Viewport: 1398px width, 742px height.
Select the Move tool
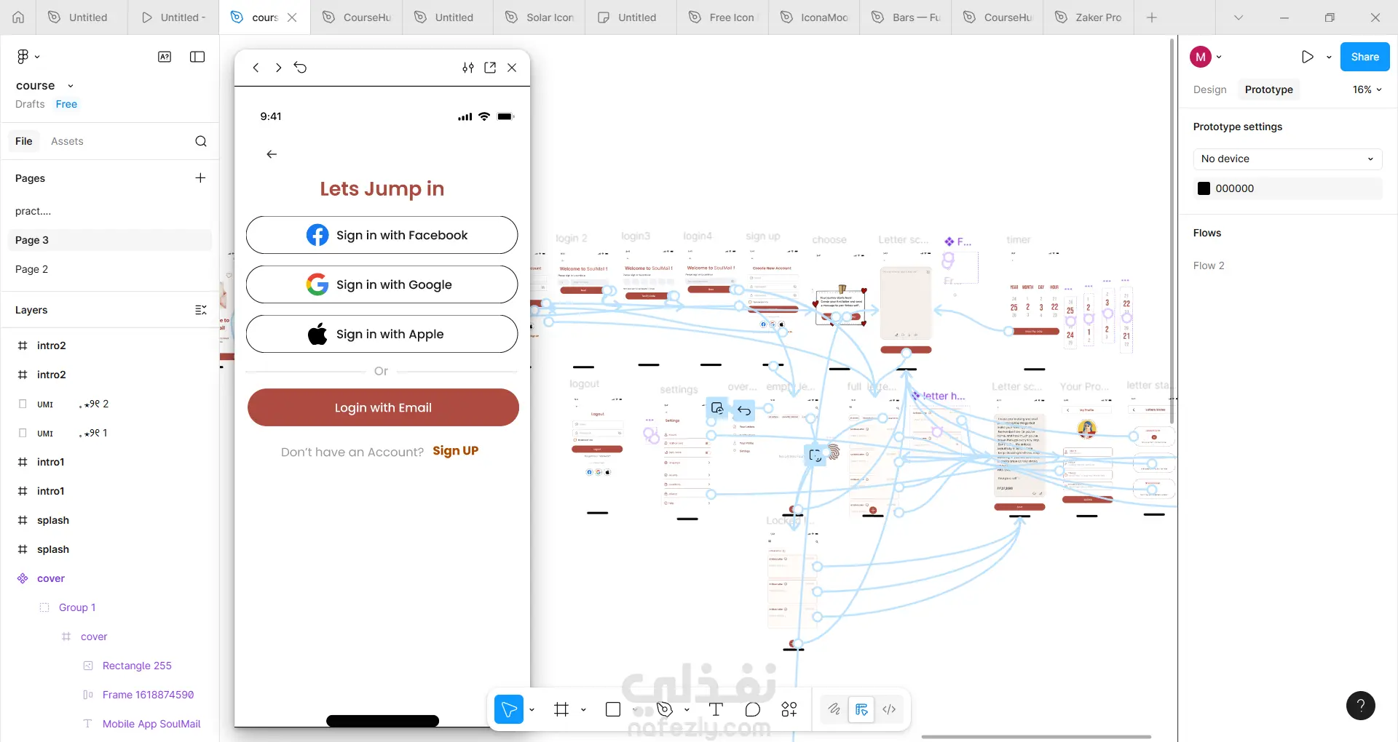point(509,709)
